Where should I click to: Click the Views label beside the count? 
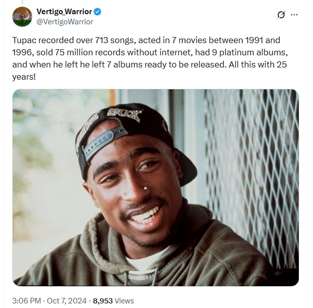124,300
